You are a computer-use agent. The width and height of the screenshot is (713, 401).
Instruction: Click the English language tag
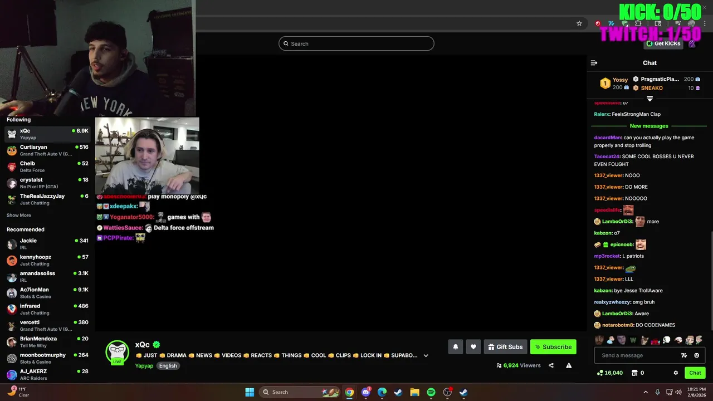(168, 366)
